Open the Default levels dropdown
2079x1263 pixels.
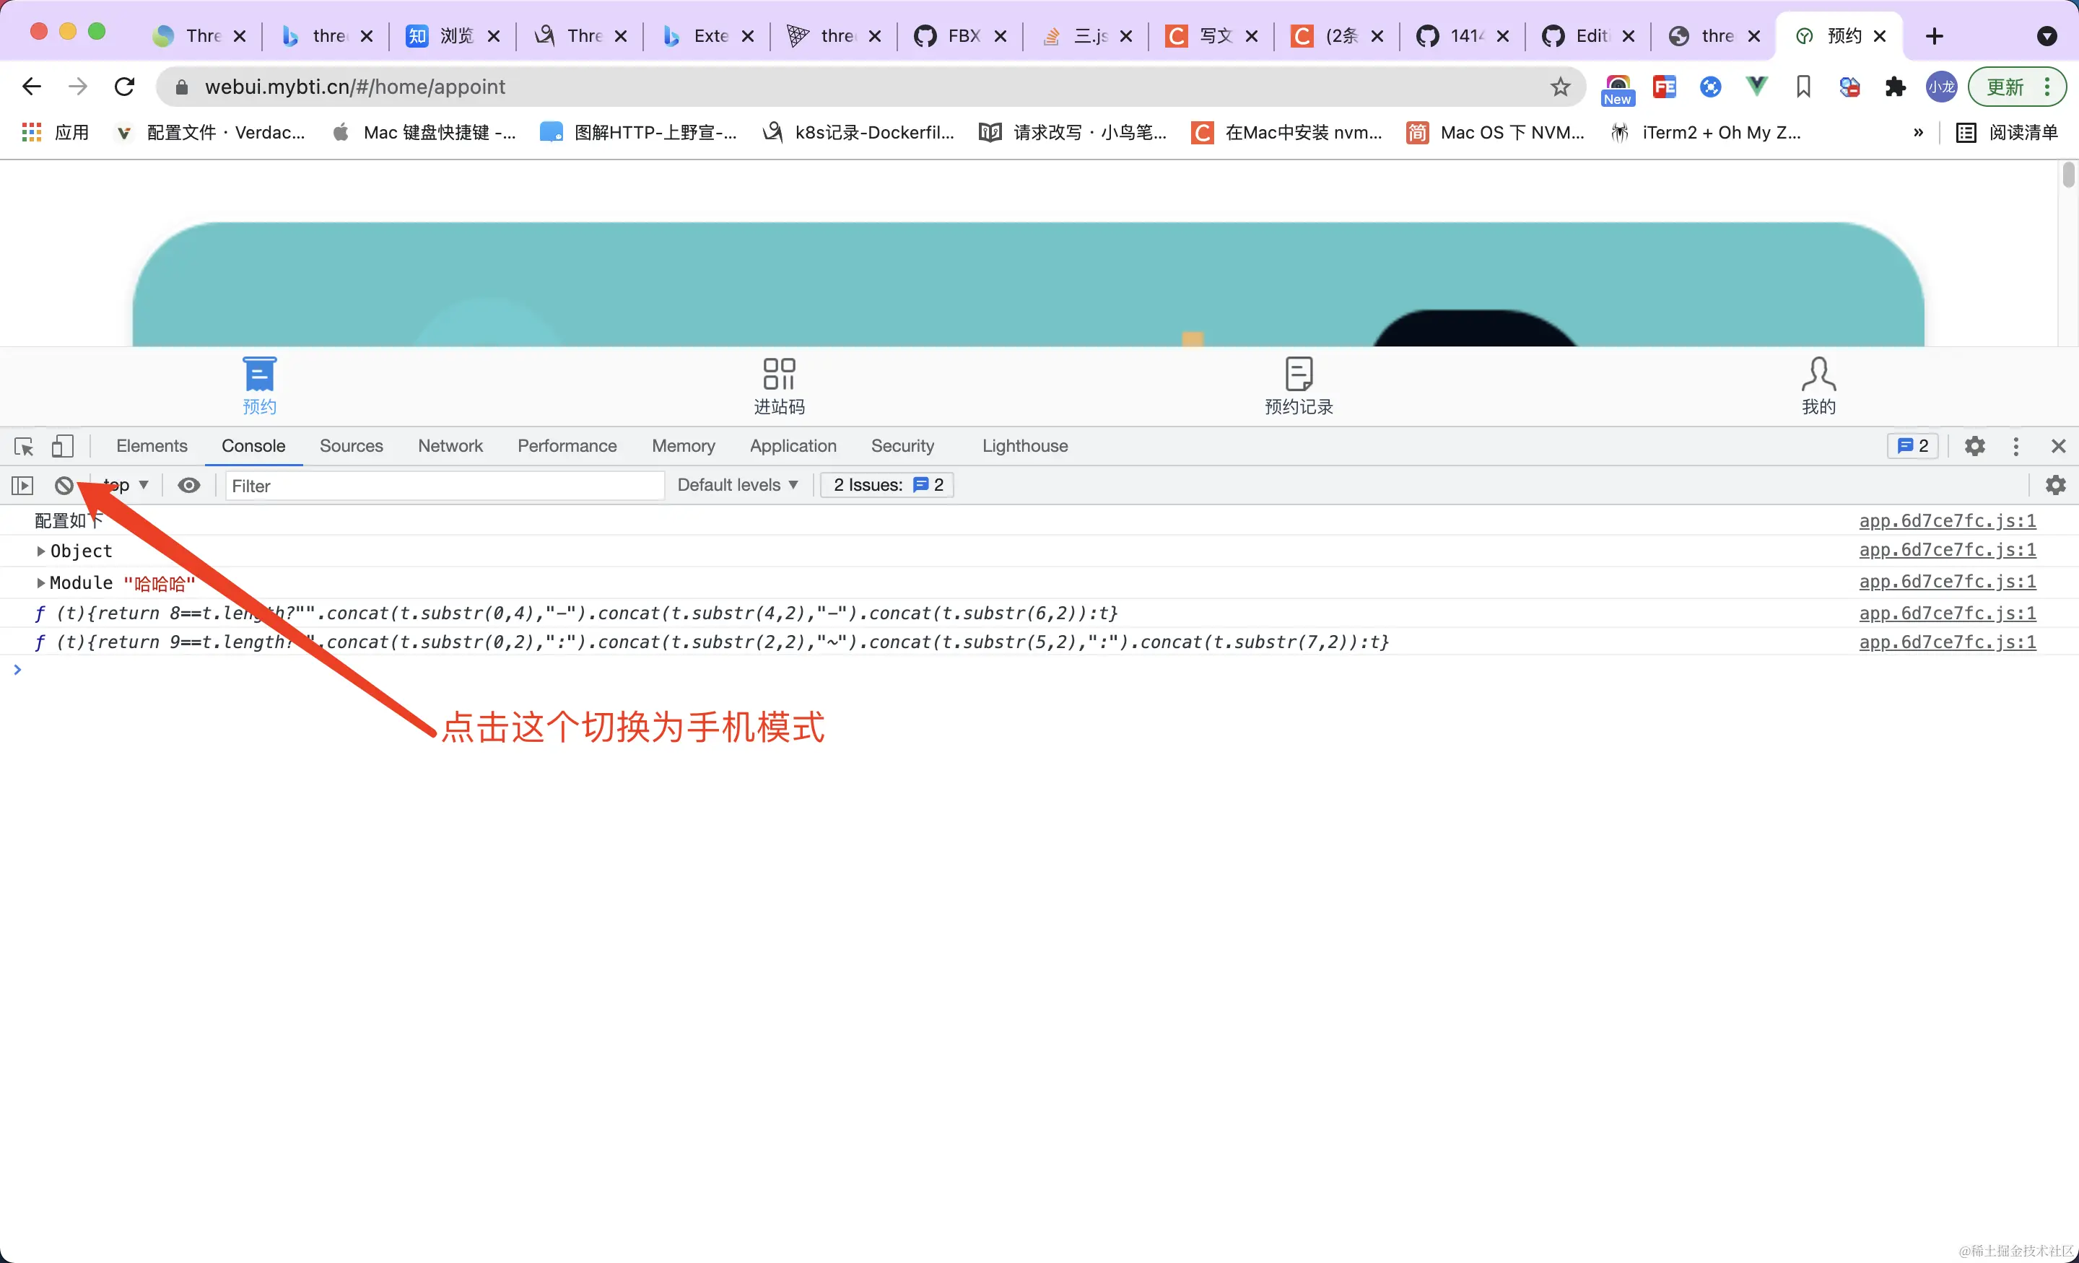(x=736, y=485)
